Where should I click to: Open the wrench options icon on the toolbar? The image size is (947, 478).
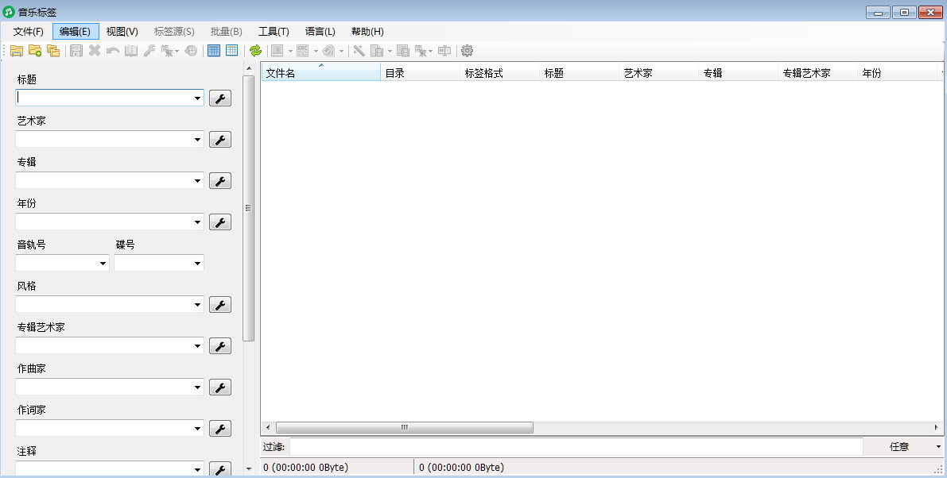pyautogui.click(x=149, y=50)
